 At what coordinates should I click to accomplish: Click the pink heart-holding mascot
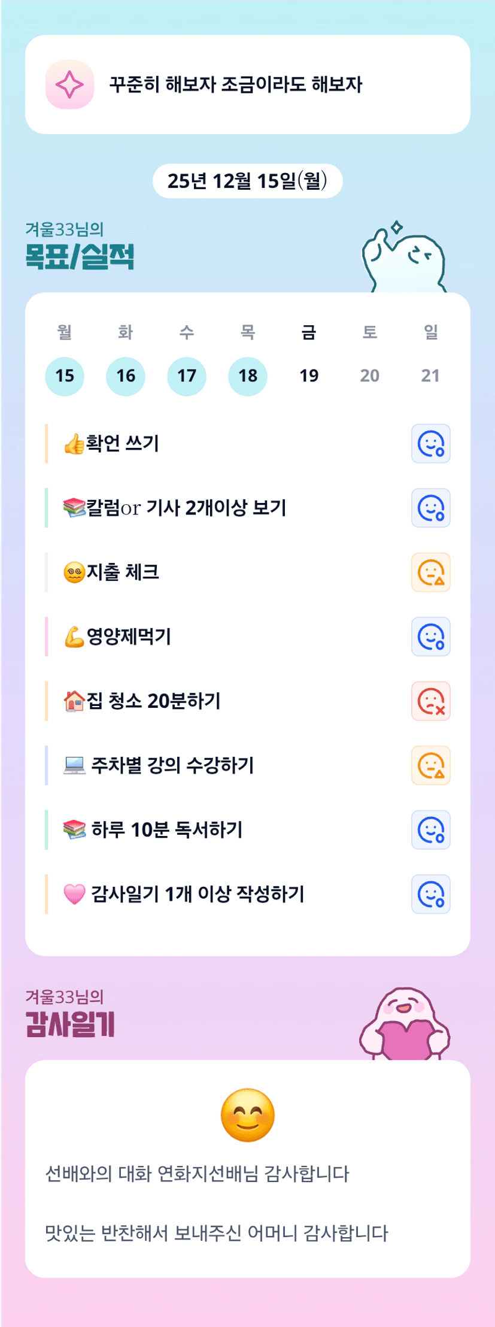point(405,1025)
